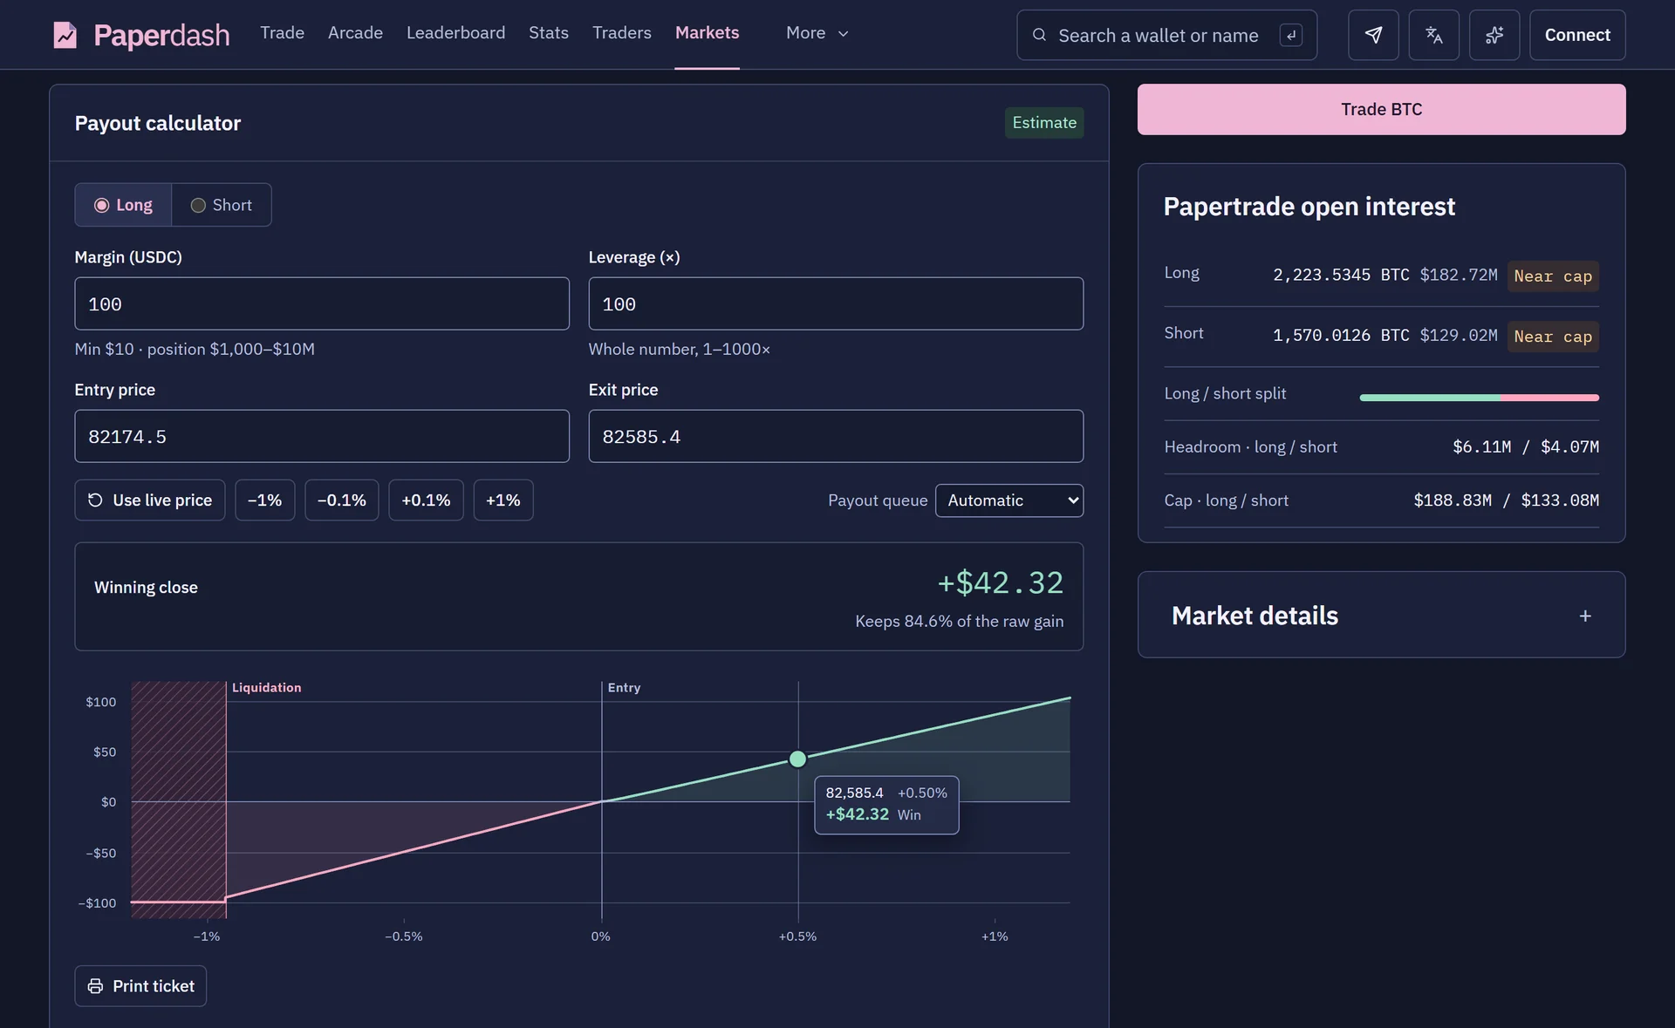The width and height of the screenshot is (1675, 1028).
Task: Select the Long radio option
Action: 123,205
